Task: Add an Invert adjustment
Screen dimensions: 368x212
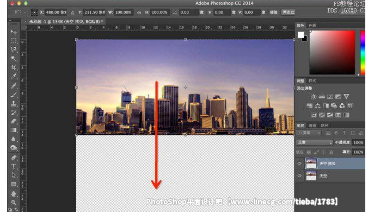Action: [314, 115]
